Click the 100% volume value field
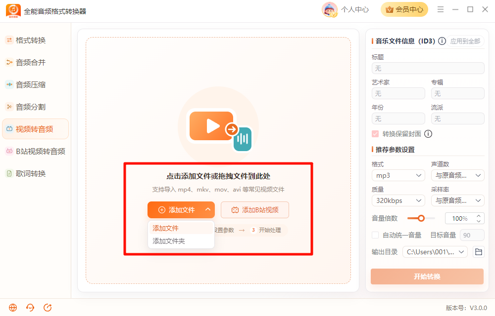Image resolution: width=495 pixels, height=316 pixels. coord(460,218)
